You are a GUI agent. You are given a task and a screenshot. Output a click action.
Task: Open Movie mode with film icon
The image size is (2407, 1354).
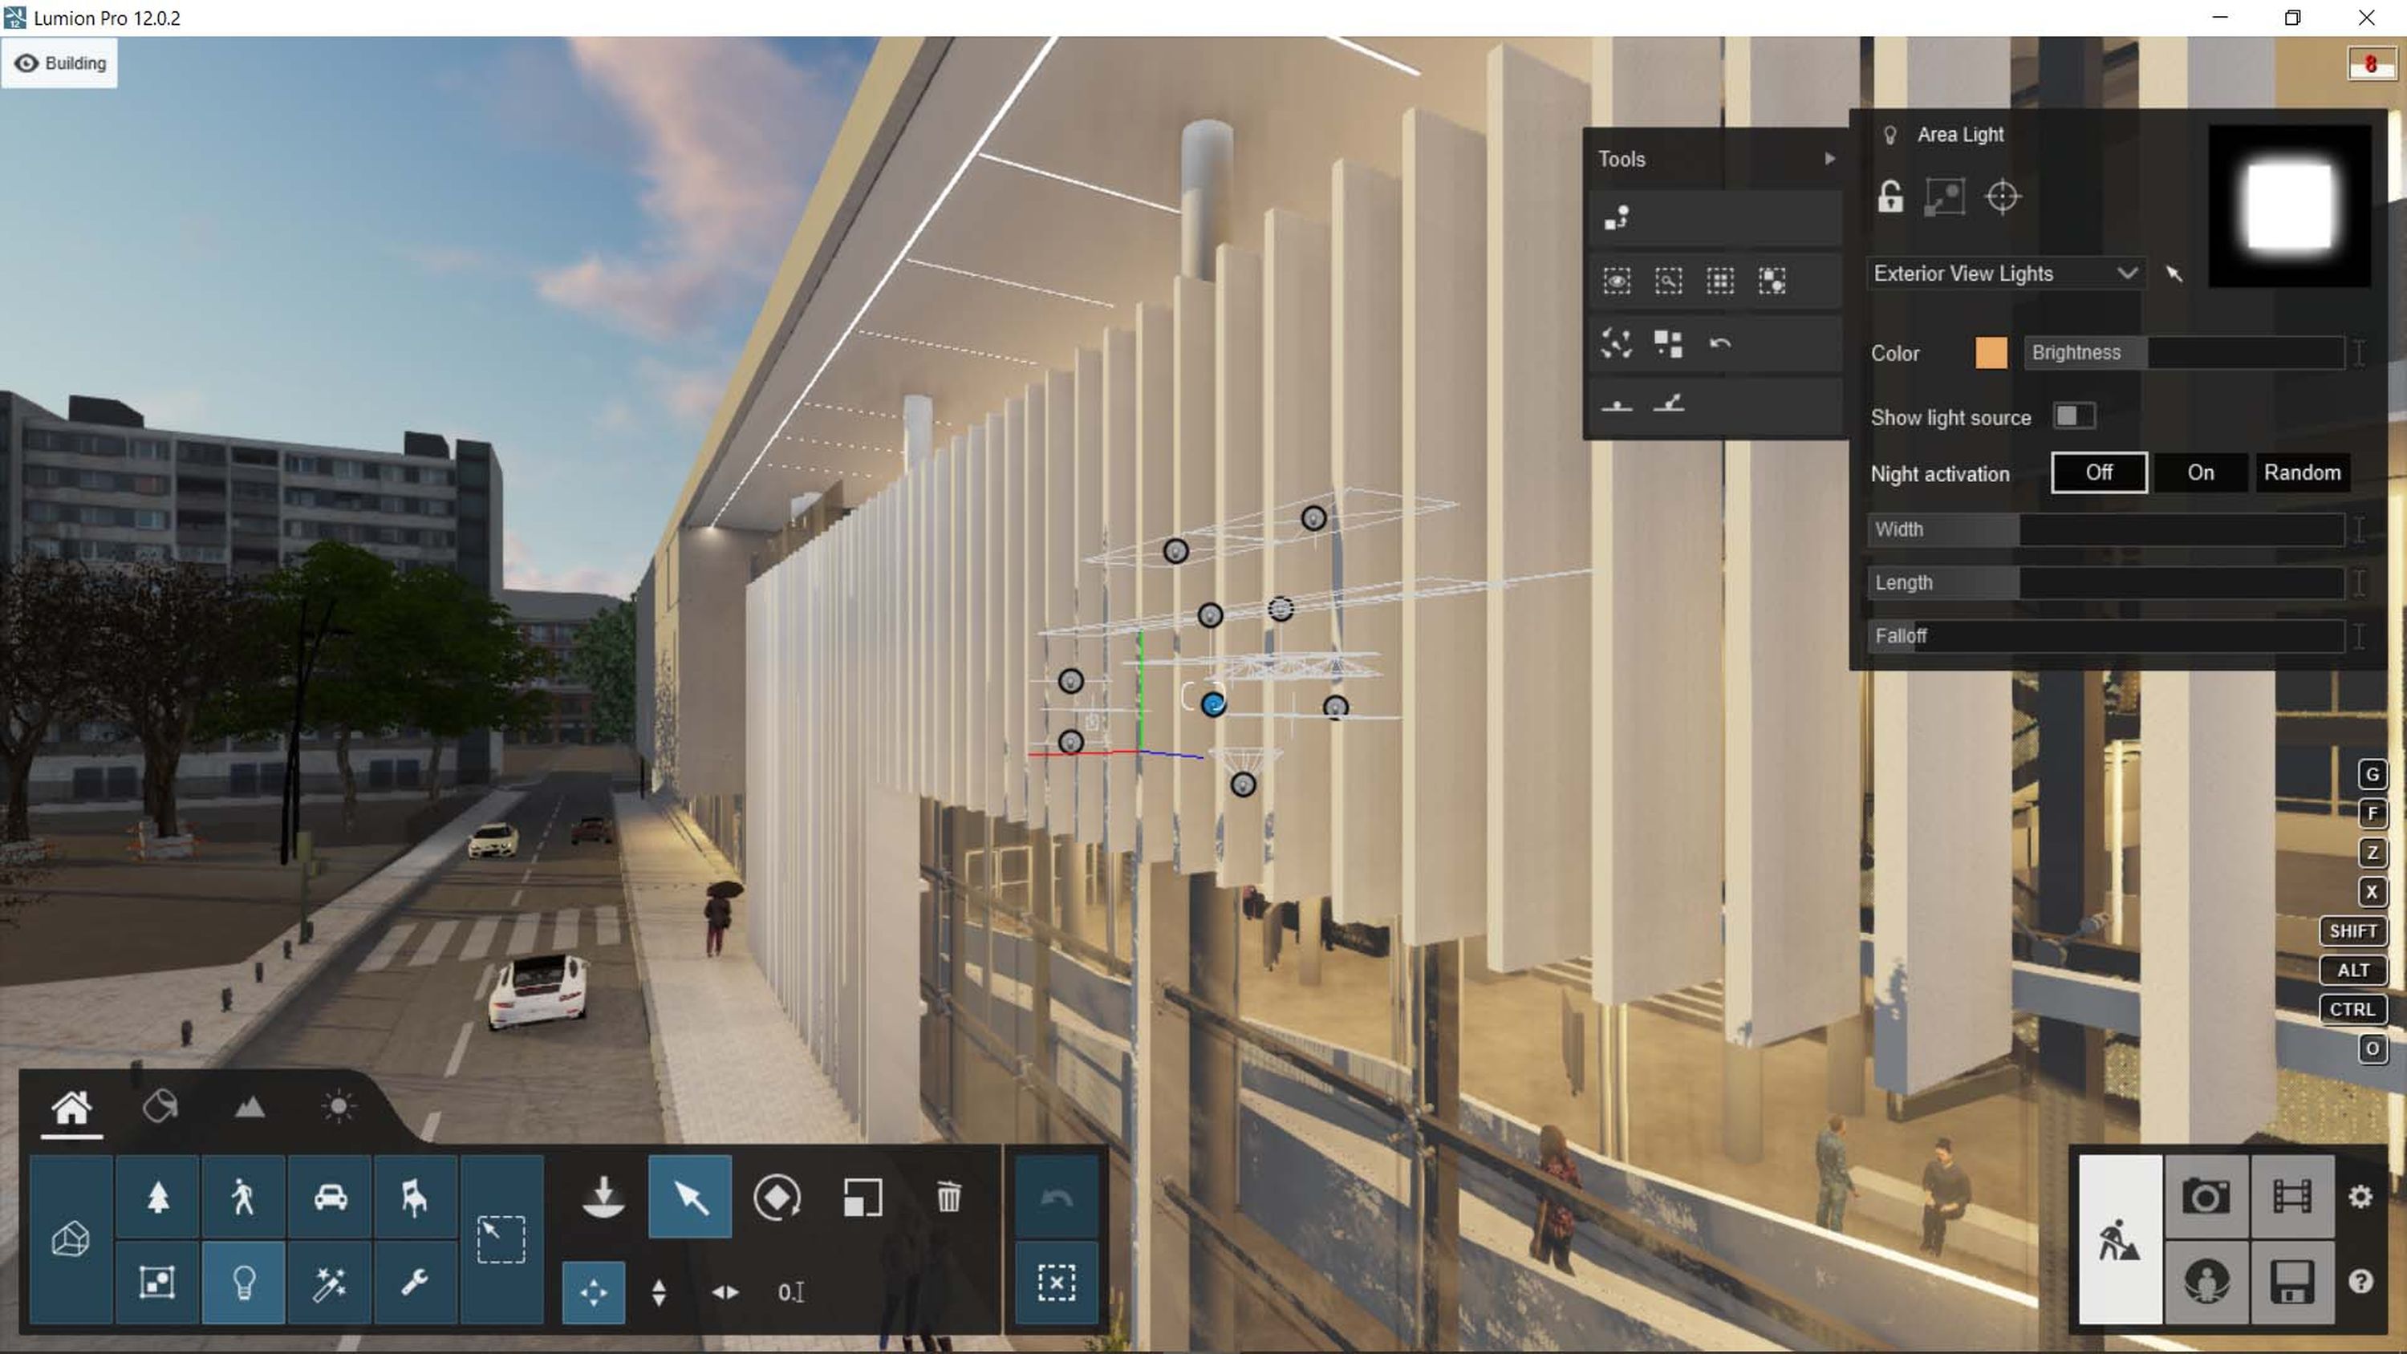[x=2291, y=1196]
